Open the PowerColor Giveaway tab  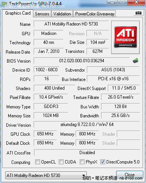click(x=95, y=14)
